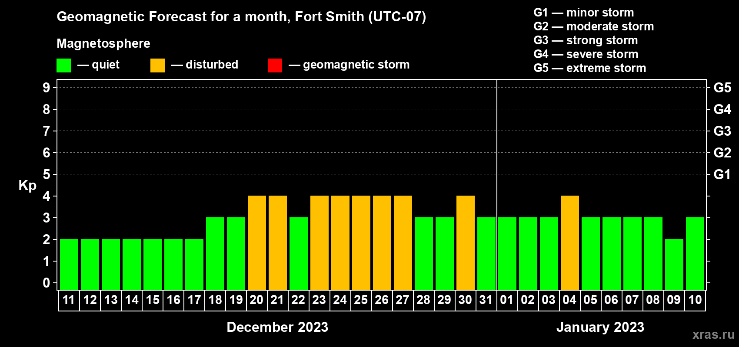739x347 pixels.
Task: Click date label 23 on the axis
Action: pyautogui.click(x=320, y=300)
